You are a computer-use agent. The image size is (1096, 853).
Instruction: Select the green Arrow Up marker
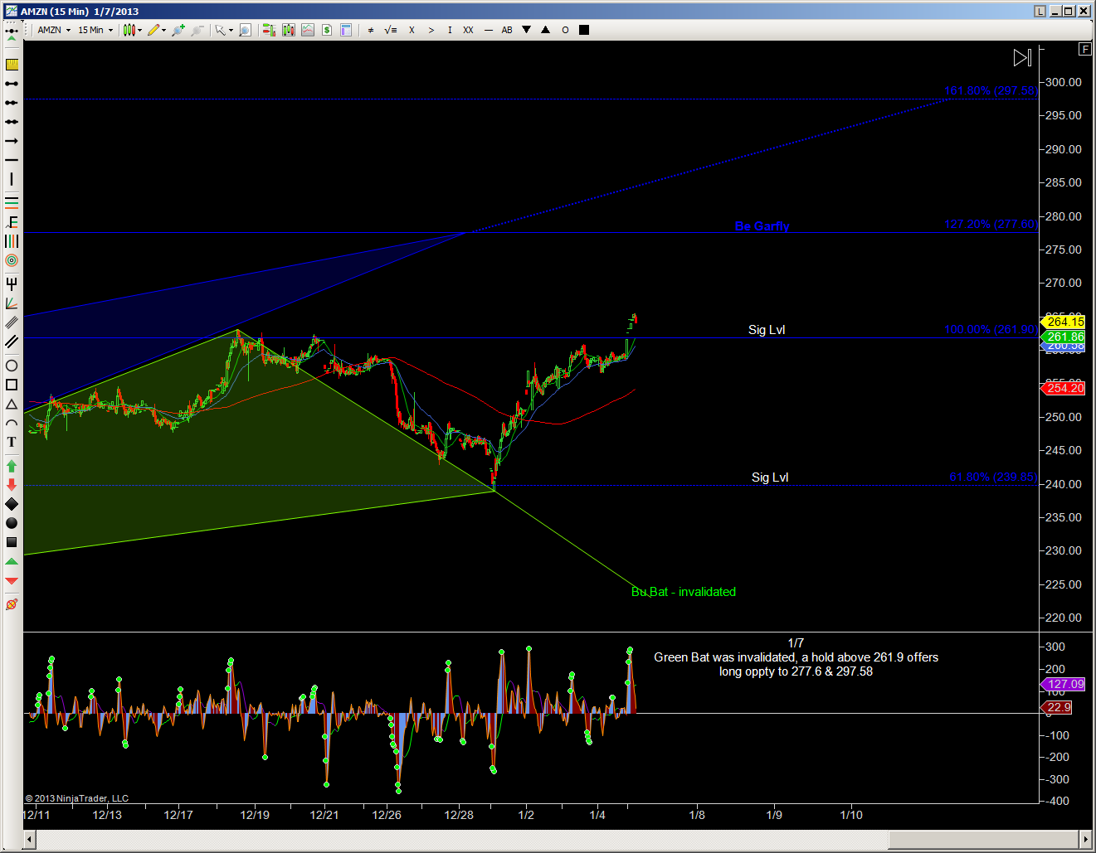pos(12,466)
